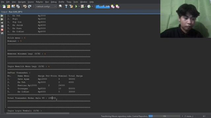
Task: Click the Save All toolbar icon
Action: [x=18, y=6]
